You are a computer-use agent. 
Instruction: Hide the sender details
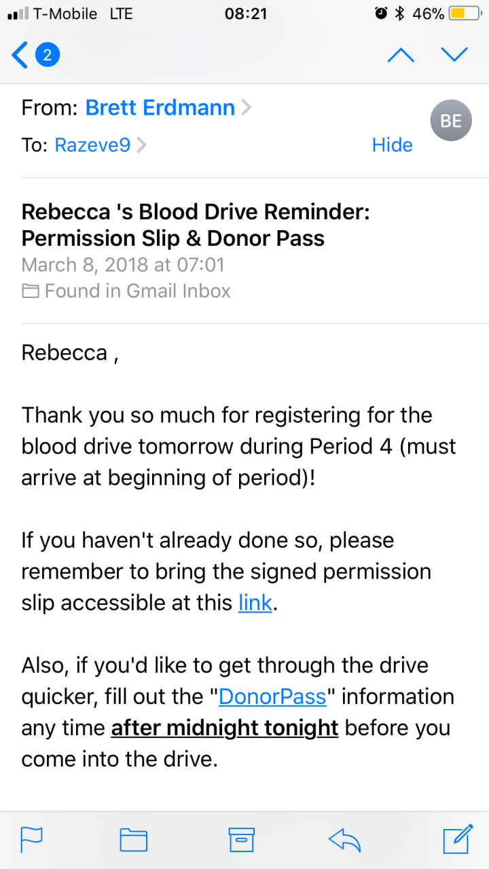[x=392, y=145]
